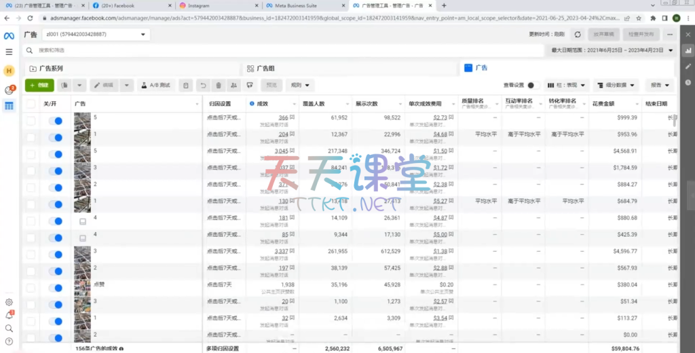Click the notifications bell icon in left sidebar
Viewport: 695px width, 353px height.
pyautogui.click(x=9, y=315)
